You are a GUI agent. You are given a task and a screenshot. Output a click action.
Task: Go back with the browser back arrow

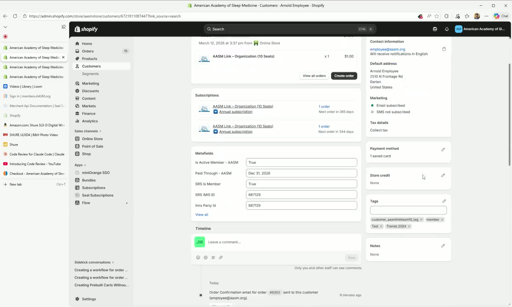coord(5,16)
